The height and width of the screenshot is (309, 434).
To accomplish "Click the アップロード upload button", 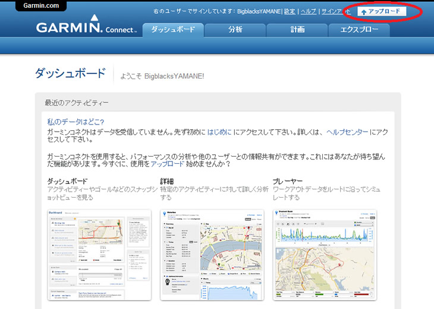I will [x=382, y=11].
